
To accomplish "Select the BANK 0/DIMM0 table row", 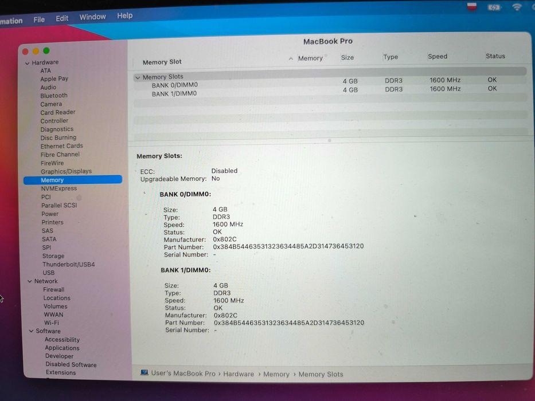I will tap(329, 83).
